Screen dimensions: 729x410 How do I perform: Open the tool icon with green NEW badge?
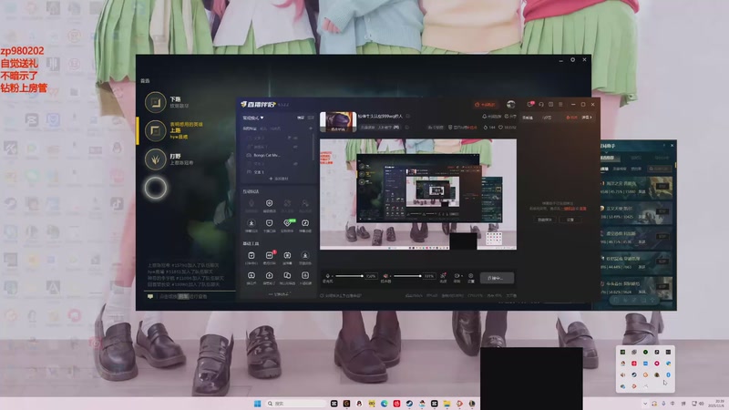point(288,224)
